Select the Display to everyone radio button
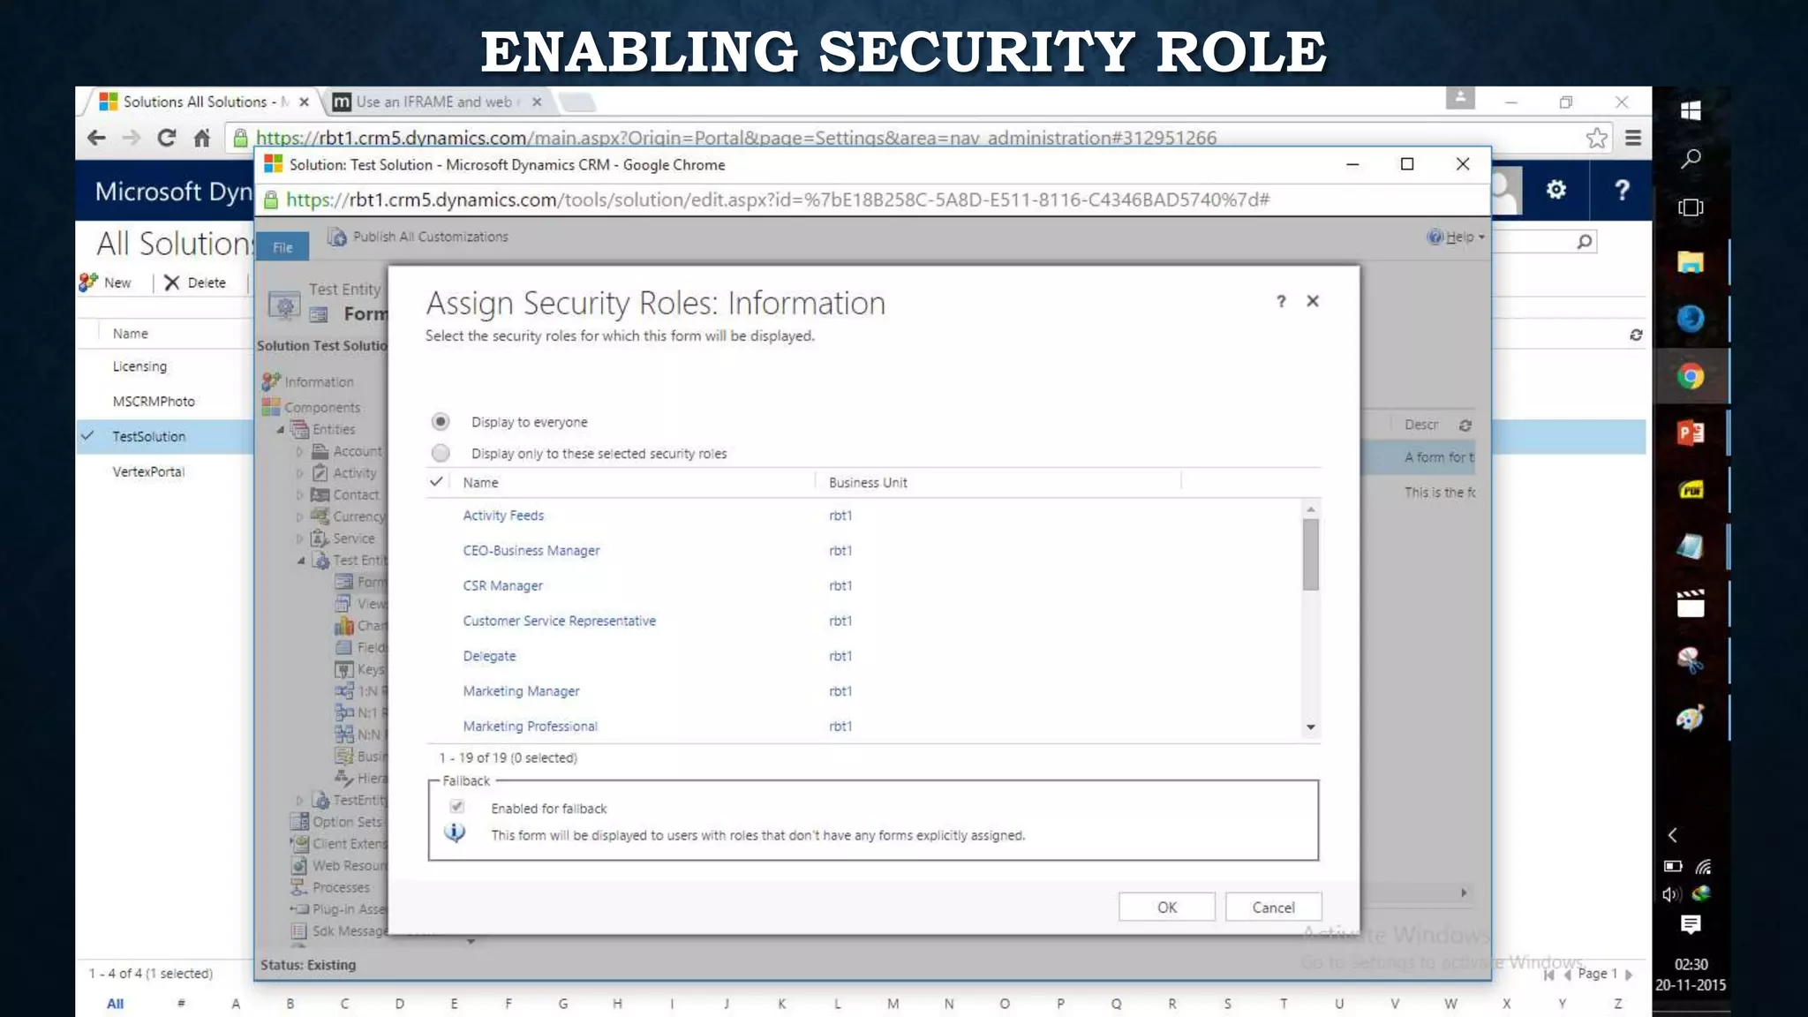The height and width of the screenshot is (1017, 1808). coord(441,421)
